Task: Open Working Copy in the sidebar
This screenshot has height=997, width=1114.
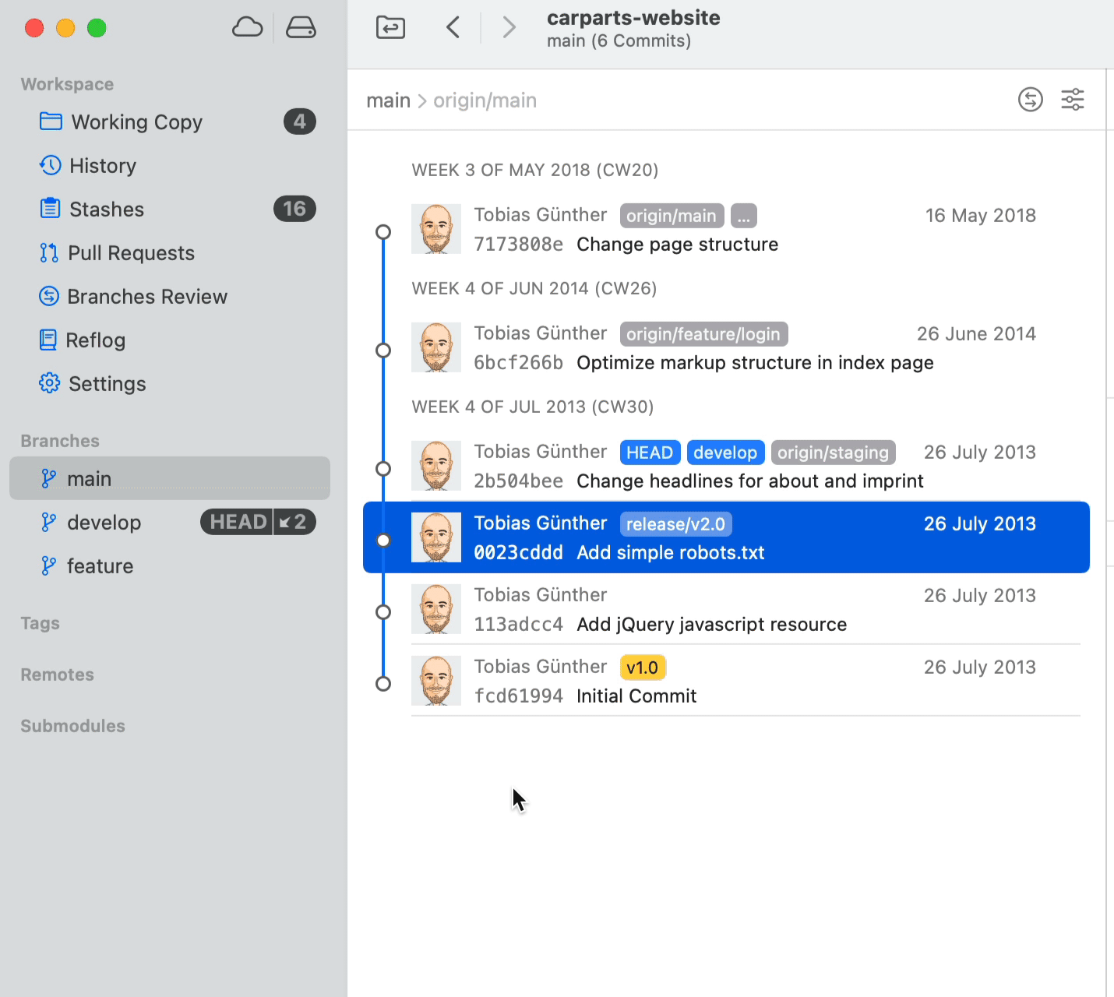Action: click(x=136, y=122)
